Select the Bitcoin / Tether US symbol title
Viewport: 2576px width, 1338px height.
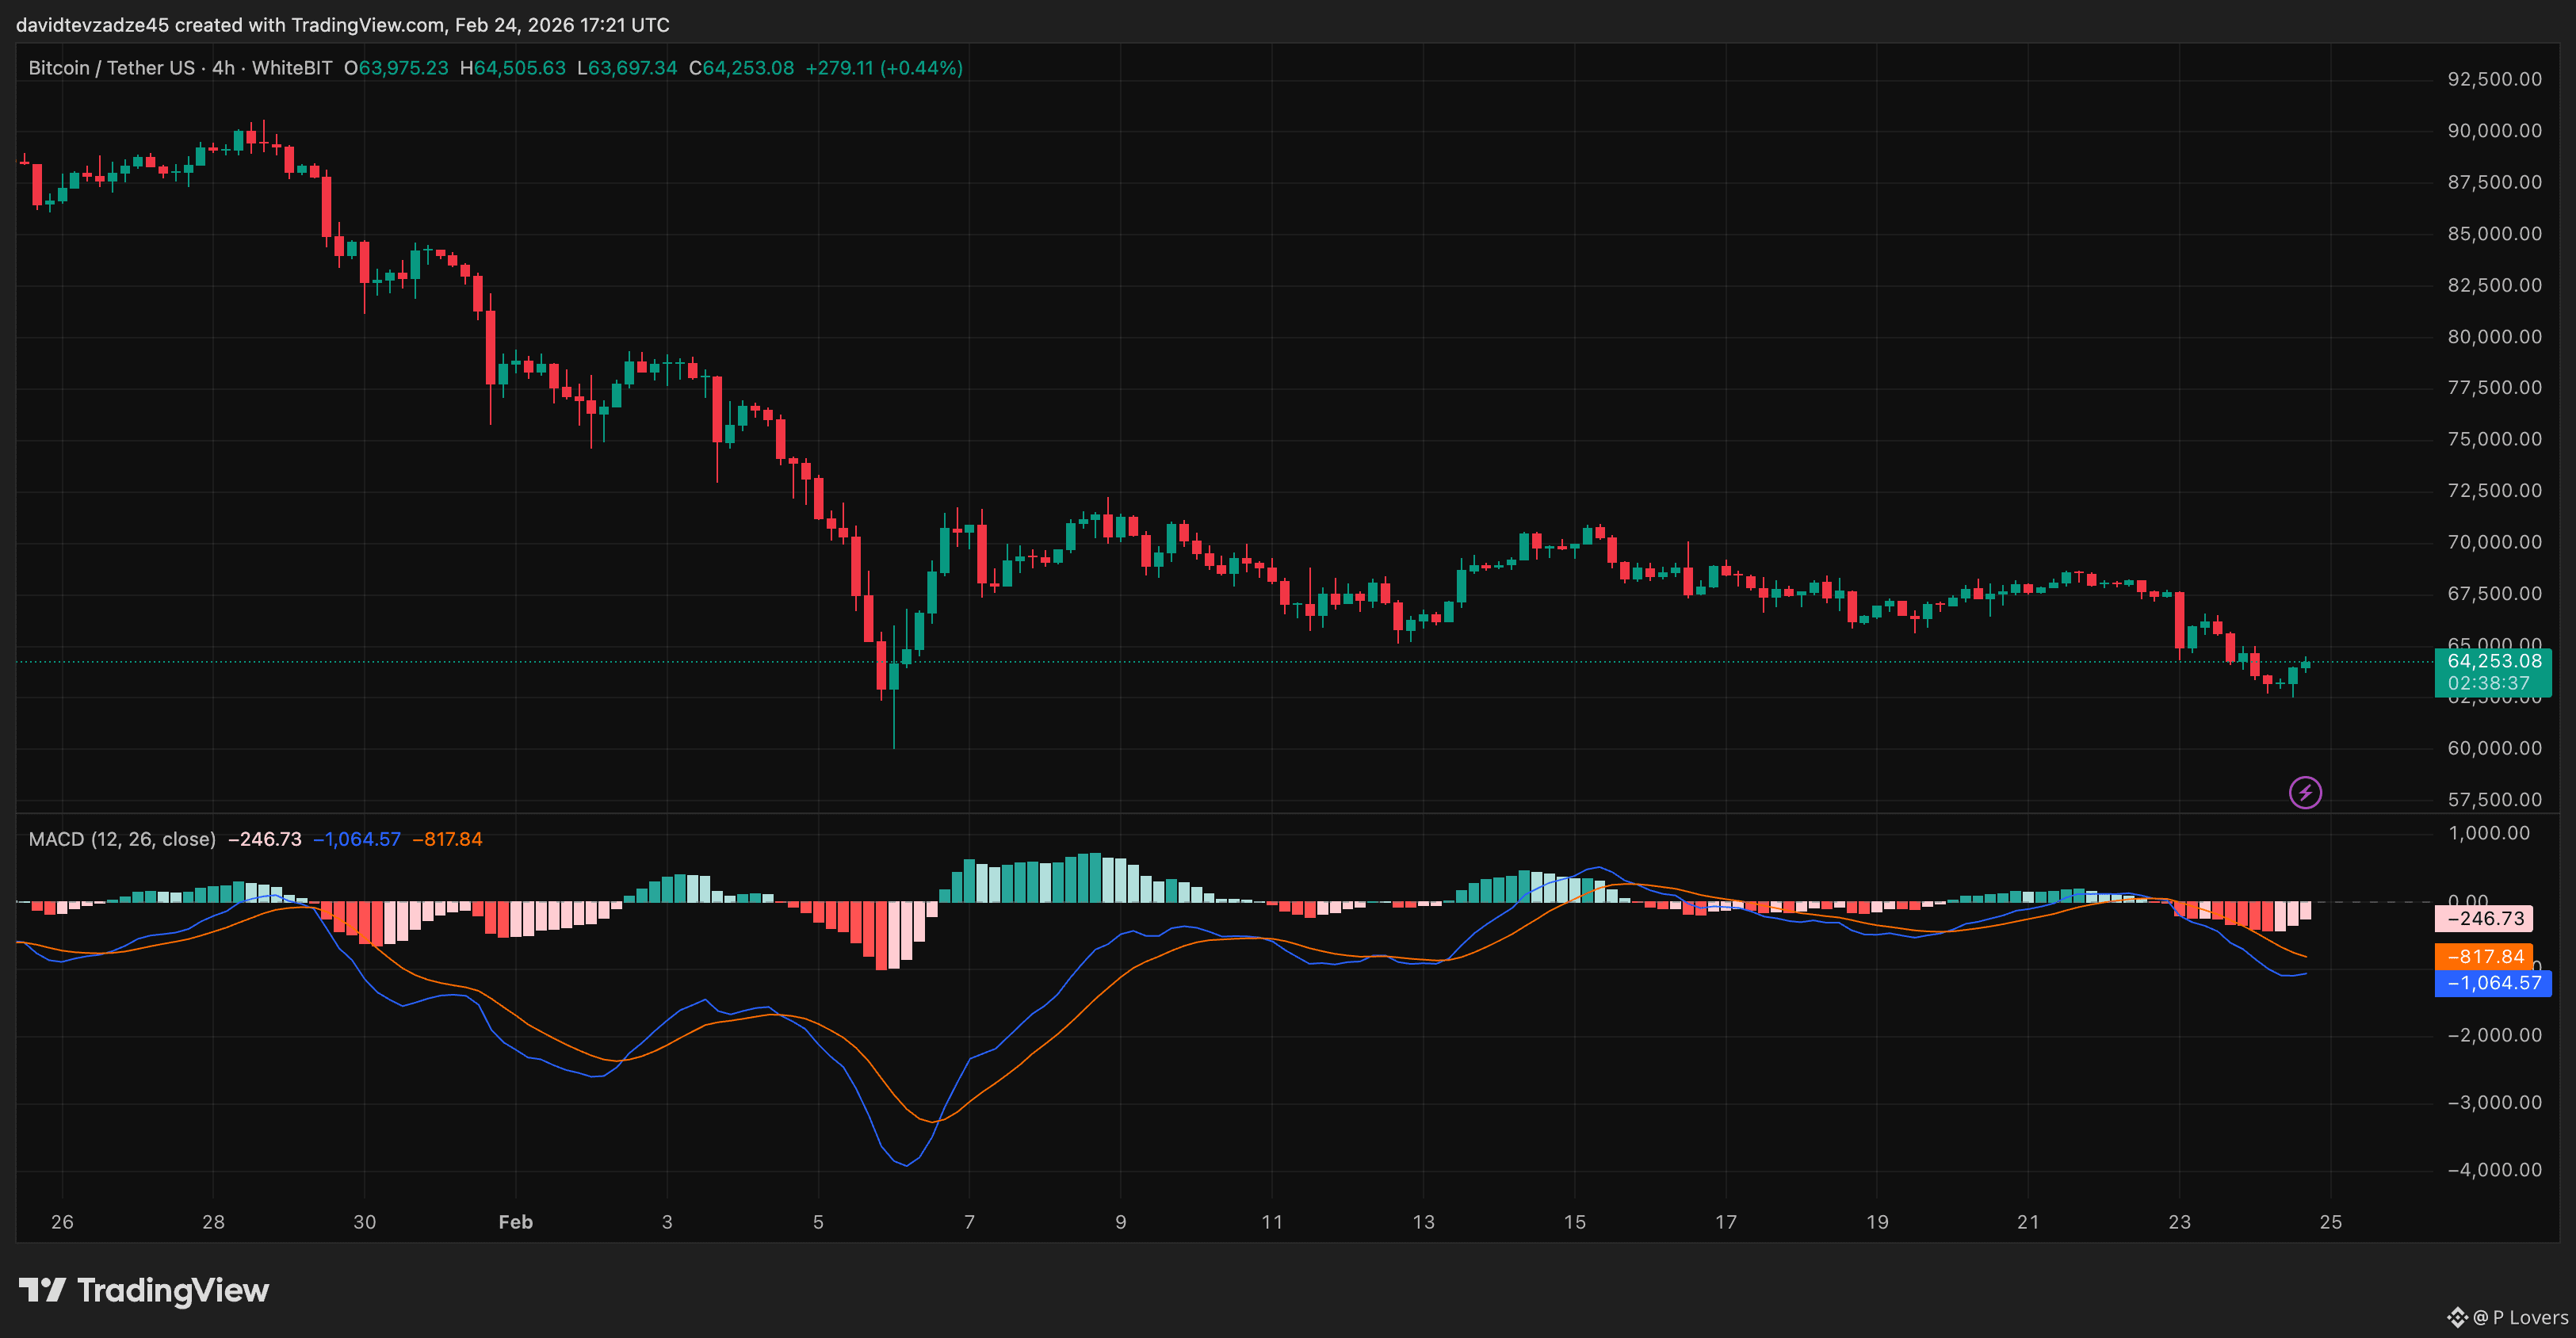112,68
